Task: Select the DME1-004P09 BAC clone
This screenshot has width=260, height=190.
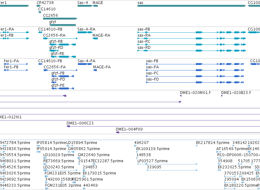Action: tap(188, 132)
